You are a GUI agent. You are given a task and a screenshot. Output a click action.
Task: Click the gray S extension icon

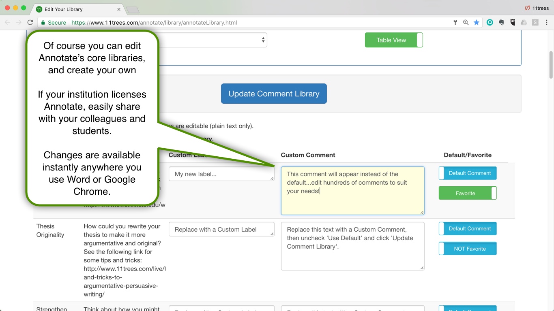click(535, 23)
